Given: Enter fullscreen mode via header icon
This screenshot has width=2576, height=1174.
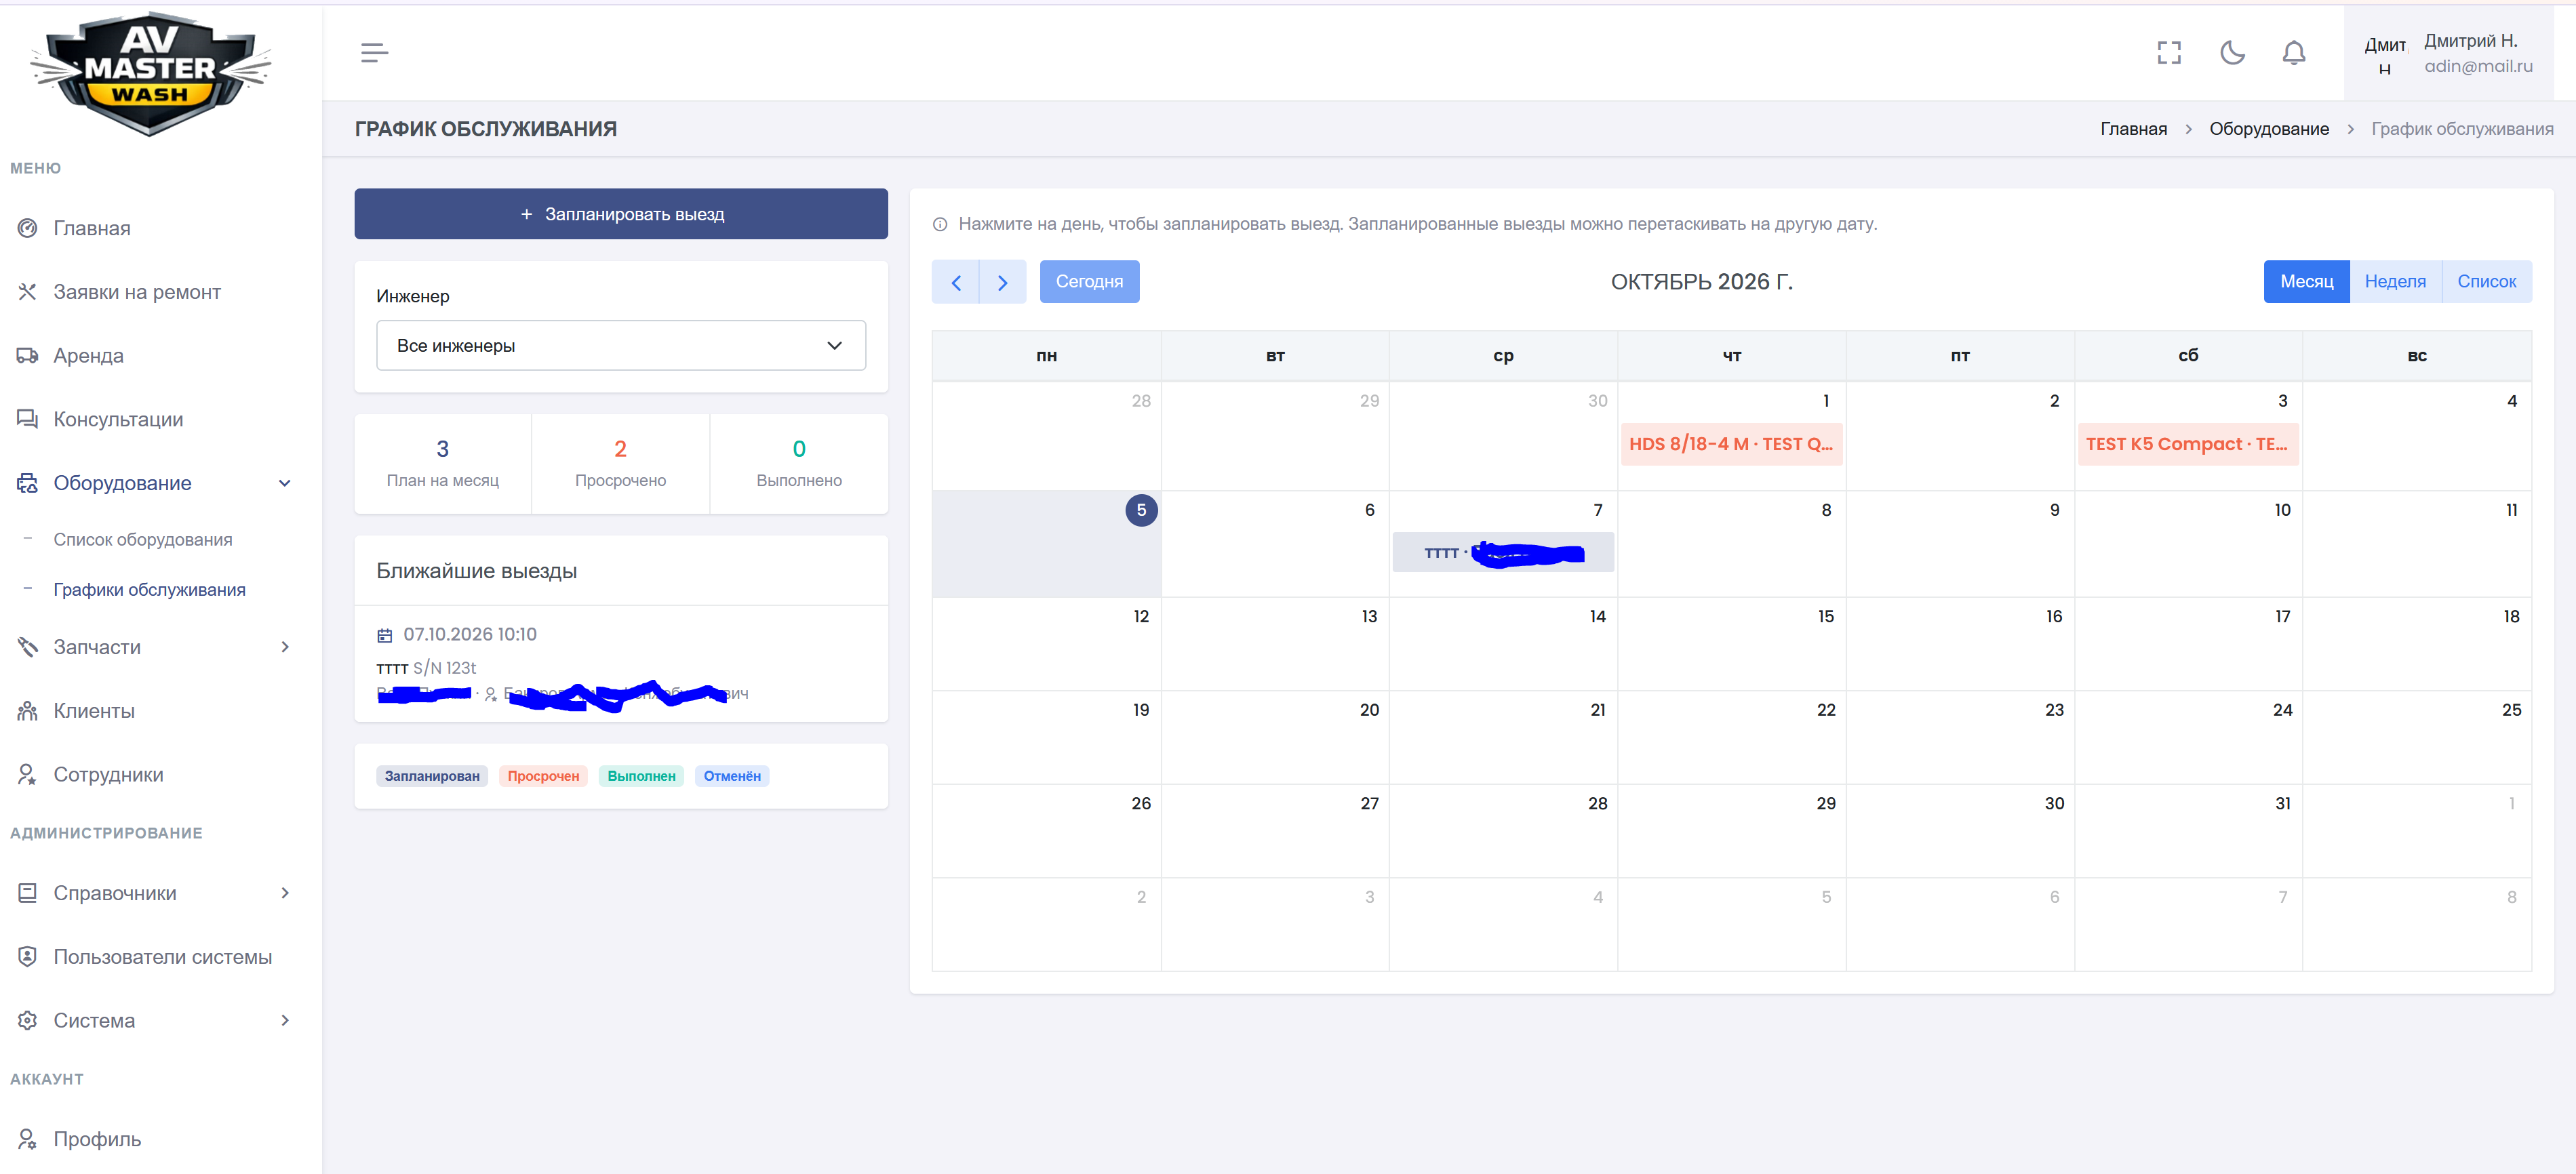Looking at the screenshot, I should (2169, 53).
